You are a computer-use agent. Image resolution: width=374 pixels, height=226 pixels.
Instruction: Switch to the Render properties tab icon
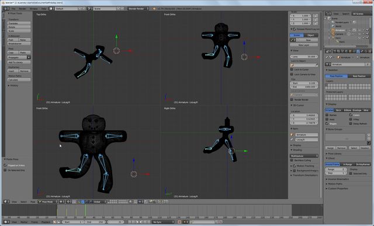coord(335,51)
